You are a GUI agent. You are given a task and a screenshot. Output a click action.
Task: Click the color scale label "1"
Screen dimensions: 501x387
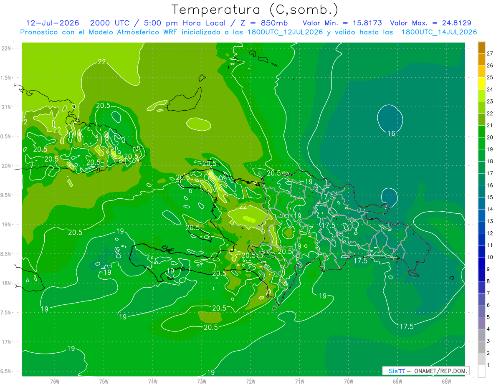(x=488, y=365)
